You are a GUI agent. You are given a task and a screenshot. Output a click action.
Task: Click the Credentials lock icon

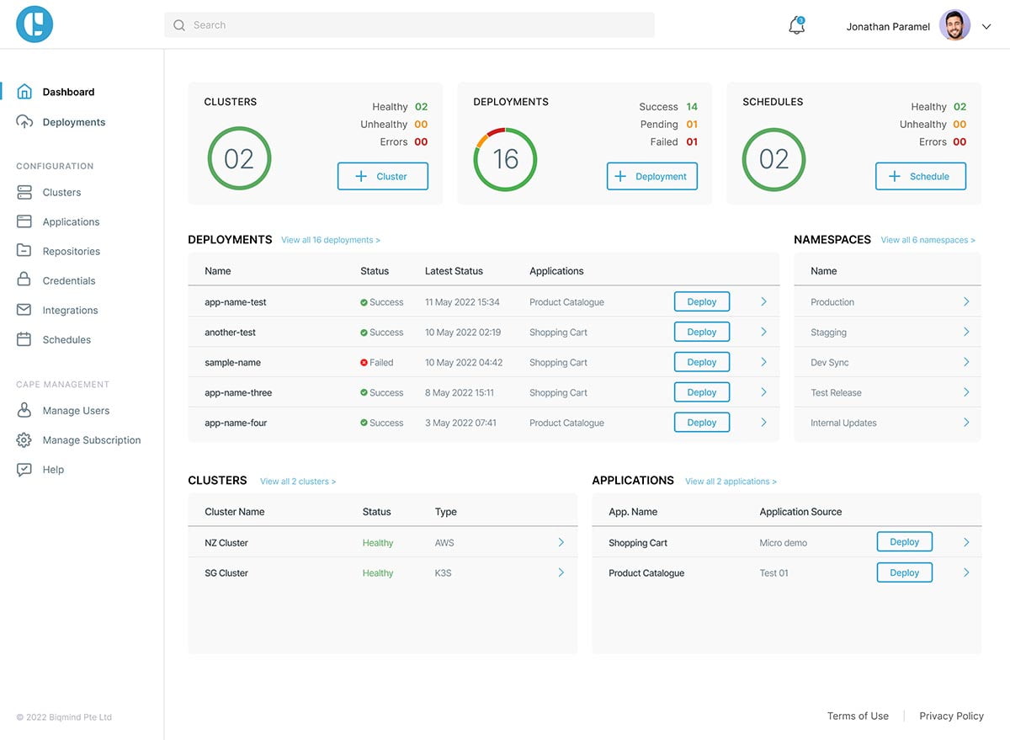coord(25,280)
